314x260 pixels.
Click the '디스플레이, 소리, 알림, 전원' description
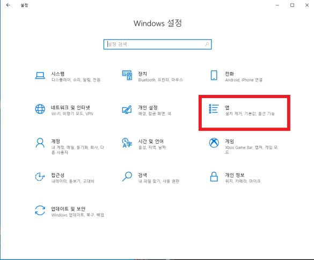point(76,80)
